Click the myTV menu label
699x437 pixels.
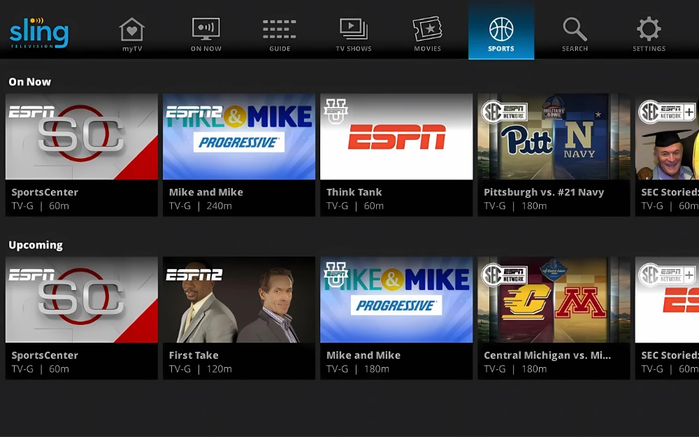[132, 49]
